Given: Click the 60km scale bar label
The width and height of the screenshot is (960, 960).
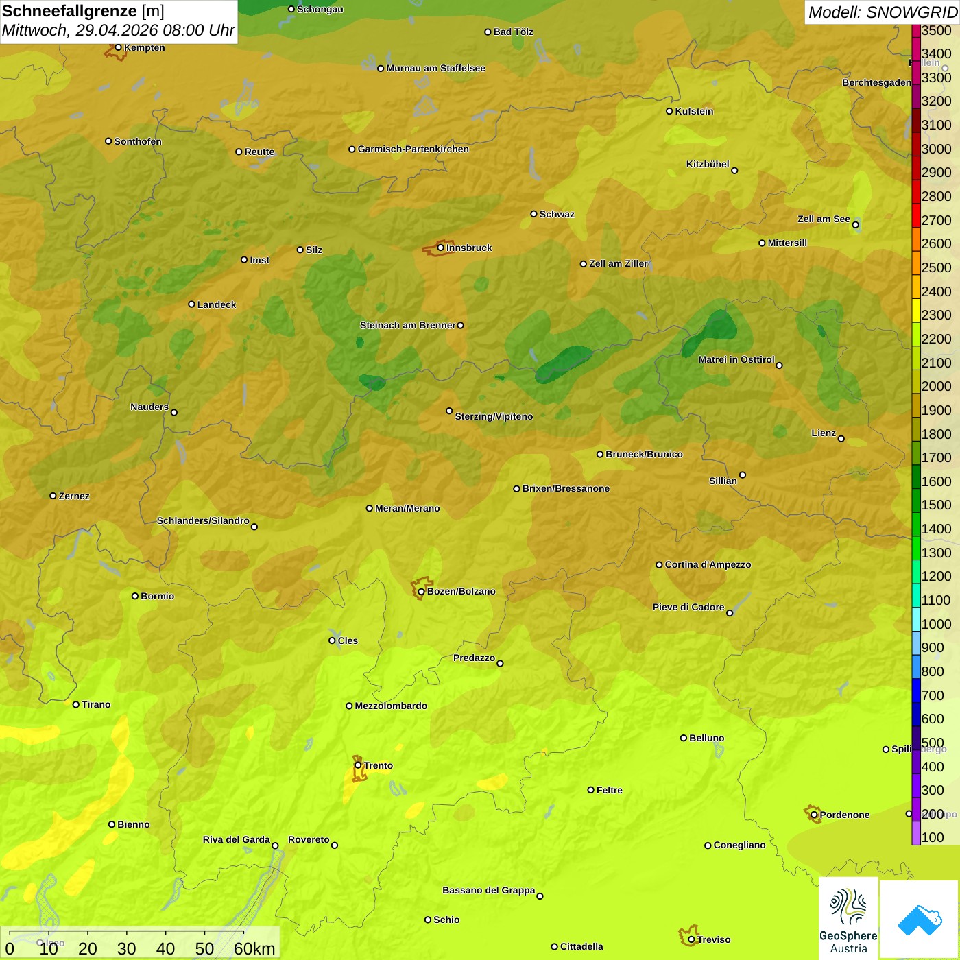Looking at the screenshot, I should point(254,948).
